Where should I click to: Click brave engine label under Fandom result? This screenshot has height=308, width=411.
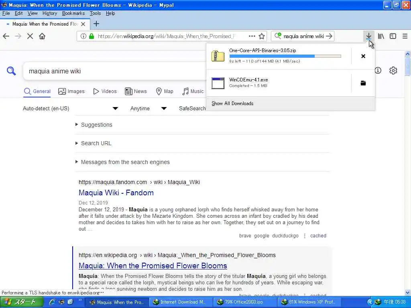coord(245,236)
